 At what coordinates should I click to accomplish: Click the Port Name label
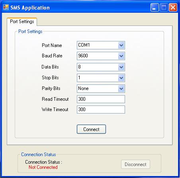(52, 45)
